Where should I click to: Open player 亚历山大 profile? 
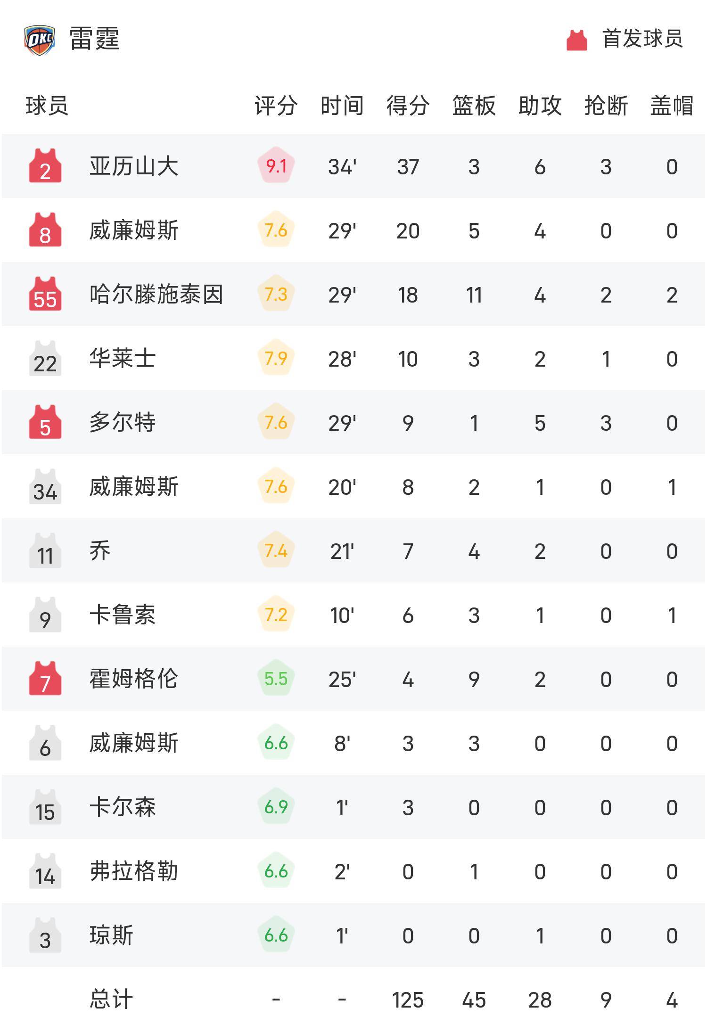134,166
